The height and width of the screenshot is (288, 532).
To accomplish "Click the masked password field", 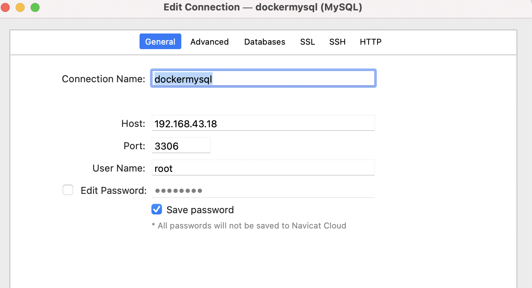I will click(x=263, y=191).
